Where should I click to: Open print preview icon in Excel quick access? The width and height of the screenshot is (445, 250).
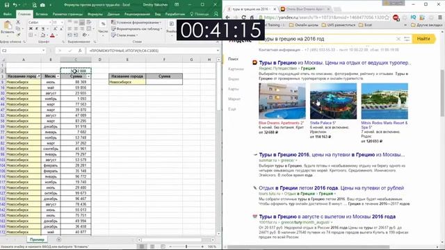pos(34,5)
